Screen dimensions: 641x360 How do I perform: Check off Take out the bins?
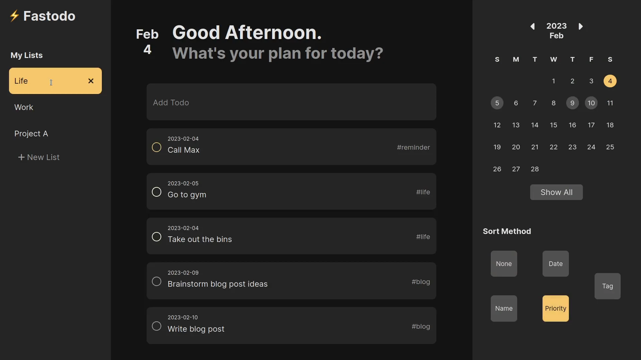click(157, 236)
